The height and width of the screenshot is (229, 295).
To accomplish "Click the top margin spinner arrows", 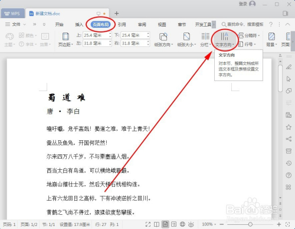I will 110,36.
